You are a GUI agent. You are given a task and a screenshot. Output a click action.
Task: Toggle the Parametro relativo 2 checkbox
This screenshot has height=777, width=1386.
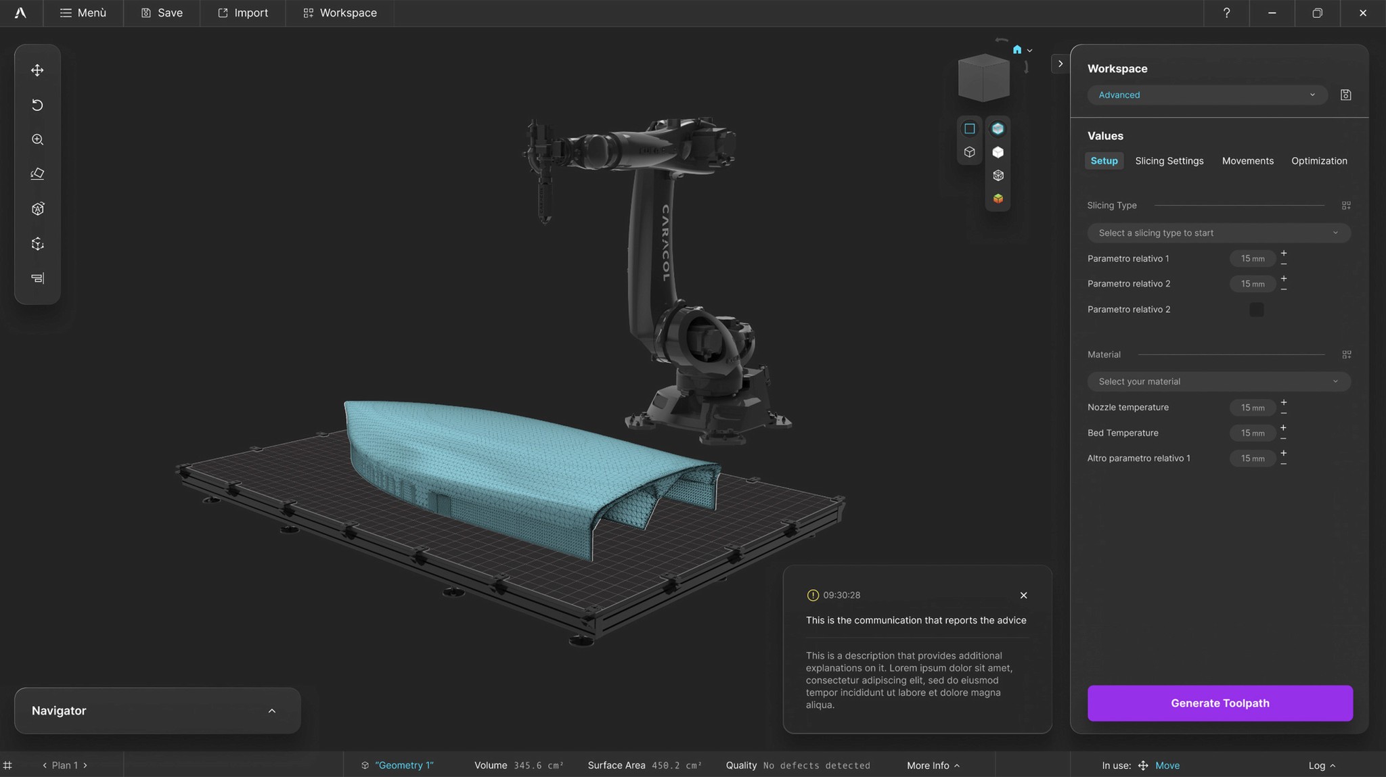click(1256, 310)
